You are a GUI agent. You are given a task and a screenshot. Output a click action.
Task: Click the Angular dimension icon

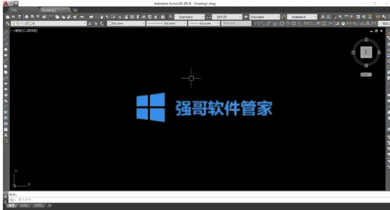tap(300, 23)
